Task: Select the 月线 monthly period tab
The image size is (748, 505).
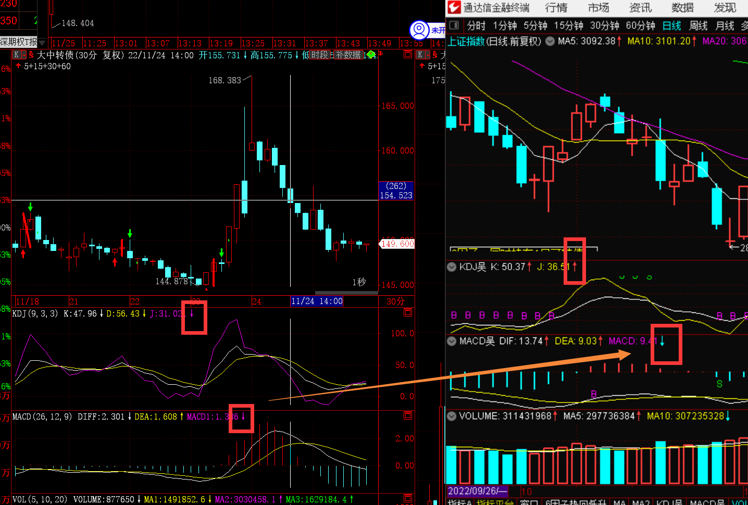Action: click(x=725, y=26)
